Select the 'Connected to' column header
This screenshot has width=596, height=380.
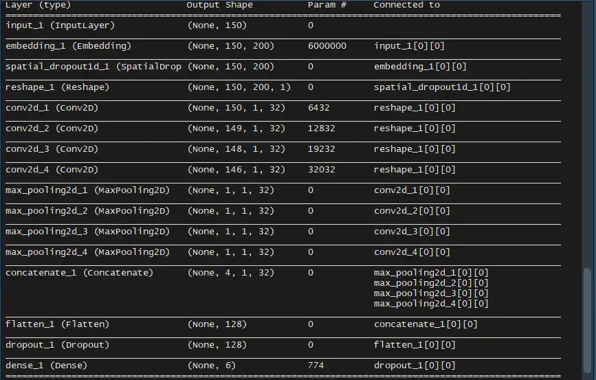[407, 5]
